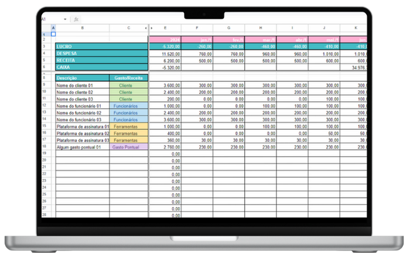Select column F header
Screen dimensions: 410x262
(197, 28)
